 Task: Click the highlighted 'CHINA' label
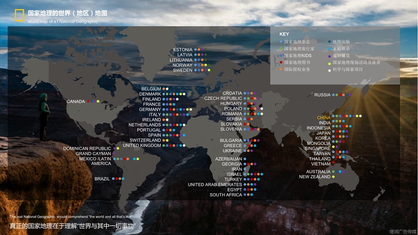(324, 118)
